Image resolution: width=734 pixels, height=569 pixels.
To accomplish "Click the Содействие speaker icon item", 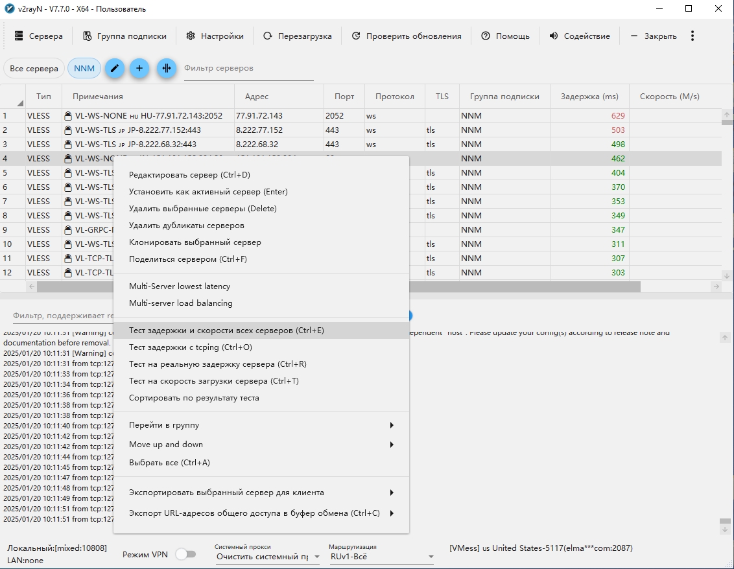I will point(580,36).
